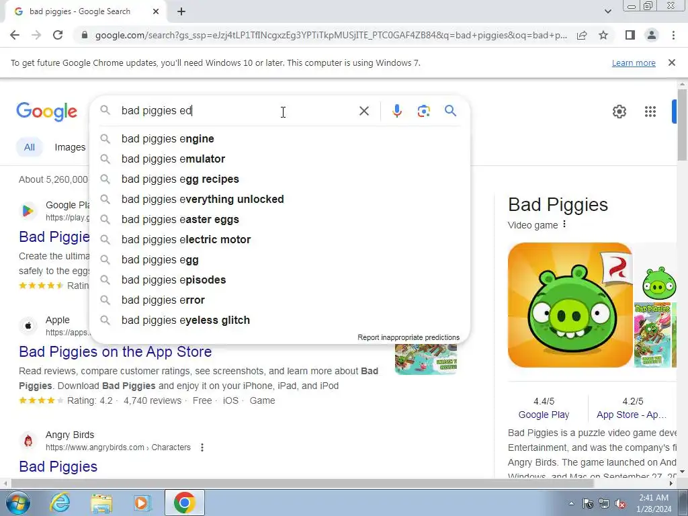
Task: Click the Chrome forward arrow
Action: pyautogui.click(x=36, y=35)
